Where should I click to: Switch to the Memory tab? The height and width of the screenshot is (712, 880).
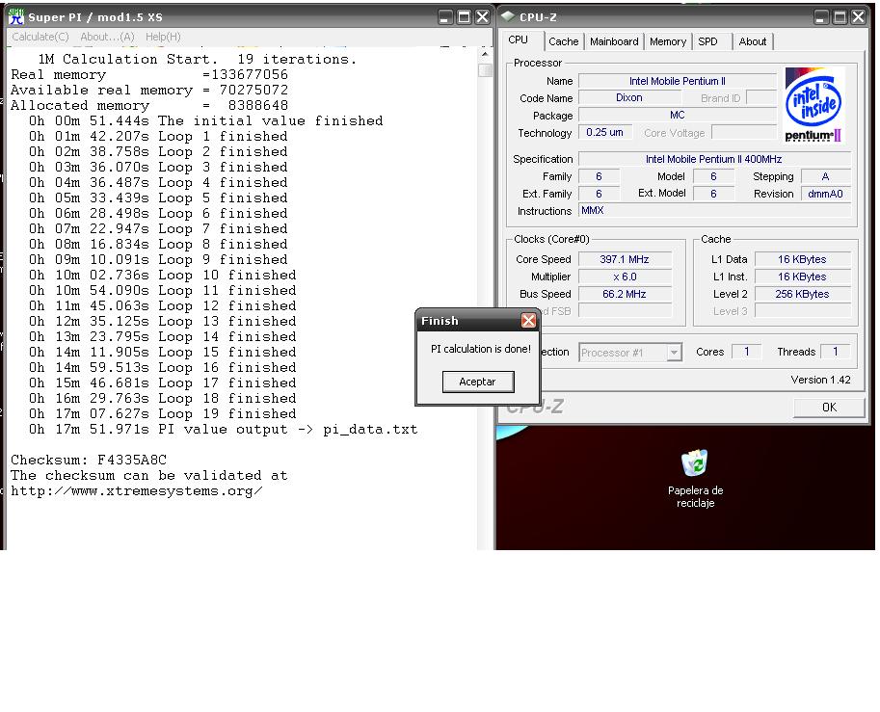pos(668,41)
